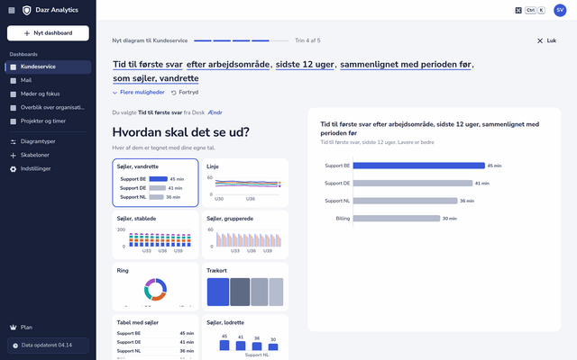Select the Søjler, grupperede chart type

click(245, 235)
